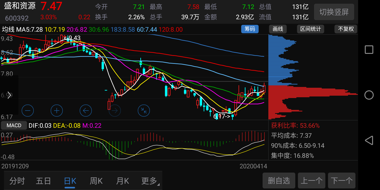
Task: Open 区间统计 range statistics
Action: (310, 29)
